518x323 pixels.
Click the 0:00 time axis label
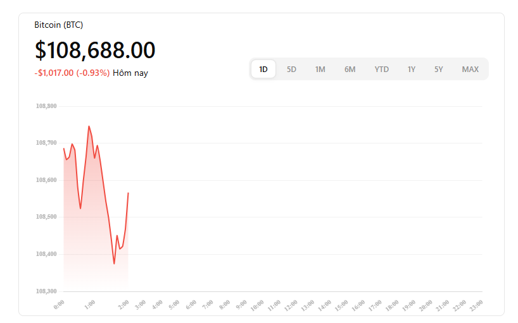(59, 305)
